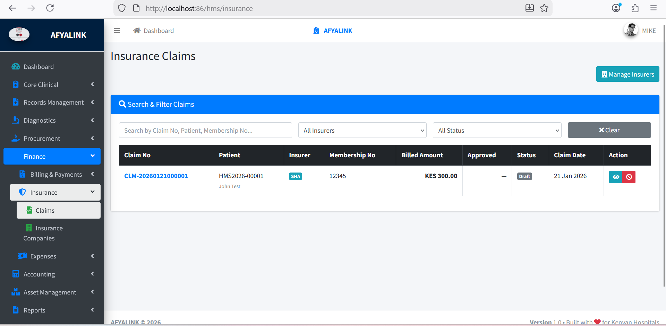Open the All Status filter dropdown
The height and width of the screenshot is (326, 666).
[497, 130]
